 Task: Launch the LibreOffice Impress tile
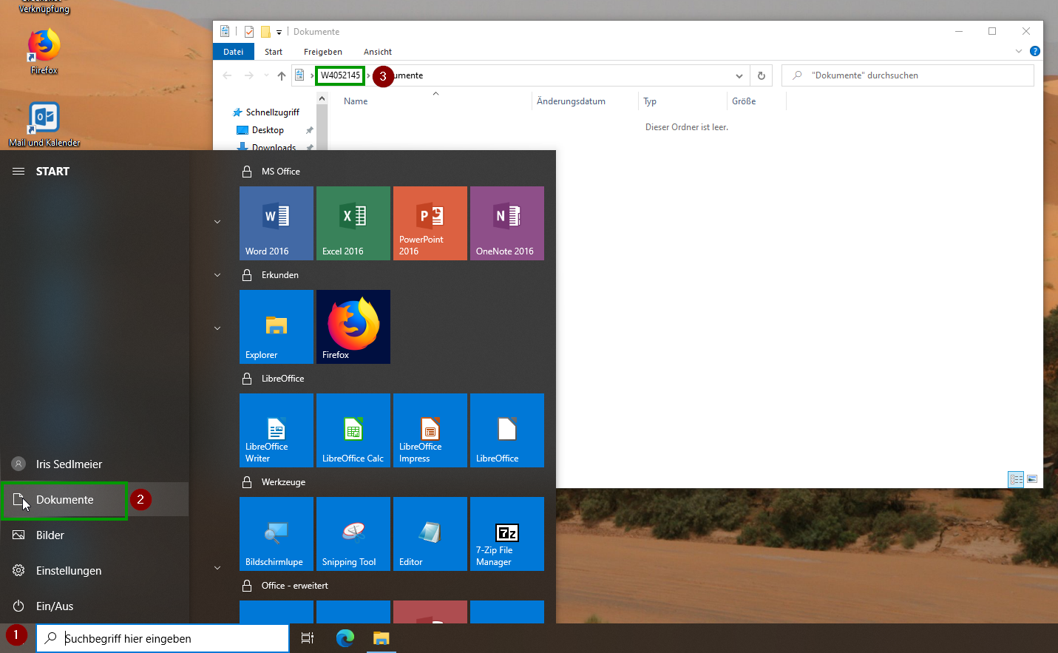pos(430,430)
